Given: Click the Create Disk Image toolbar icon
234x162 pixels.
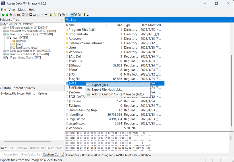Looking at the screenshot, I should coord(23,14).
